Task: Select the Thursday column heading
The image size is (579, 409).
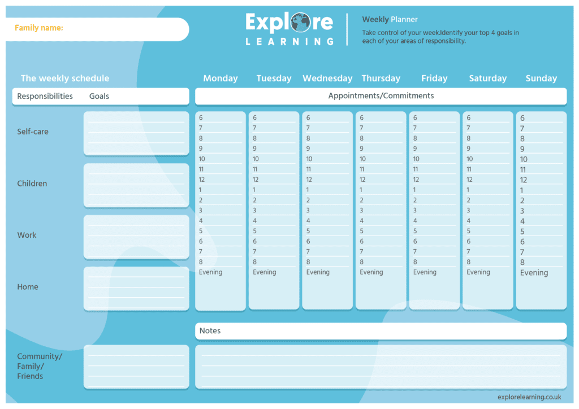Action: (x=381, y=78)
